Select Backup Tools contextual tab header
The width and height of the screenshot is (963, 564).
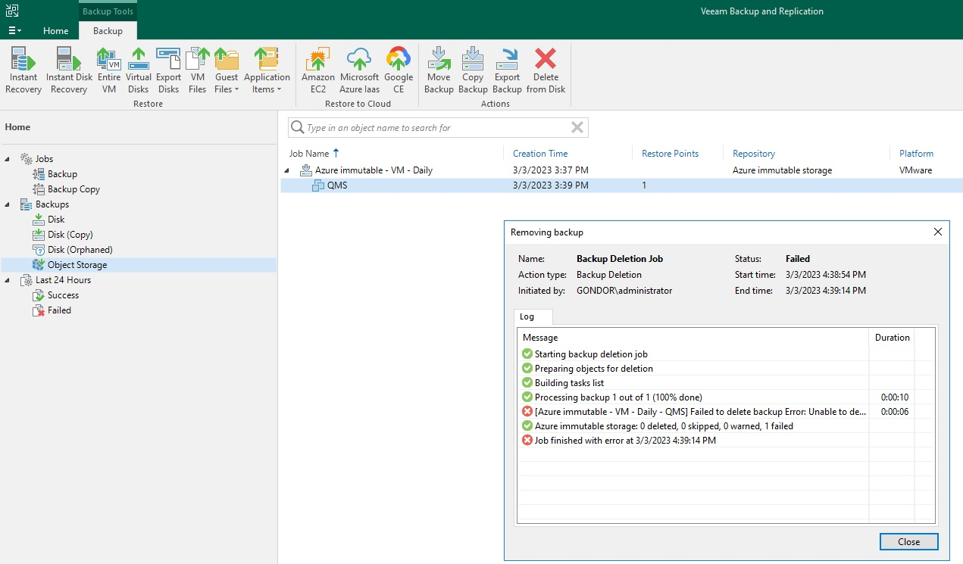point(108,11)
